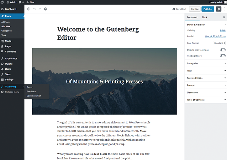Click the Preview button
This screenshot has width=227, height=160.
(x=195, y=9)
